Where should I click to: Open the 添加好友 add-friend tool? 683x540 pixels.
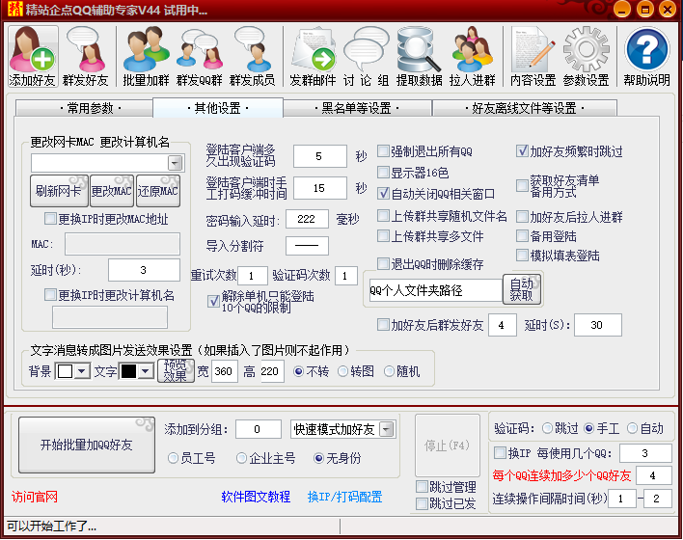pyautogui.click(x=33, y=56)
